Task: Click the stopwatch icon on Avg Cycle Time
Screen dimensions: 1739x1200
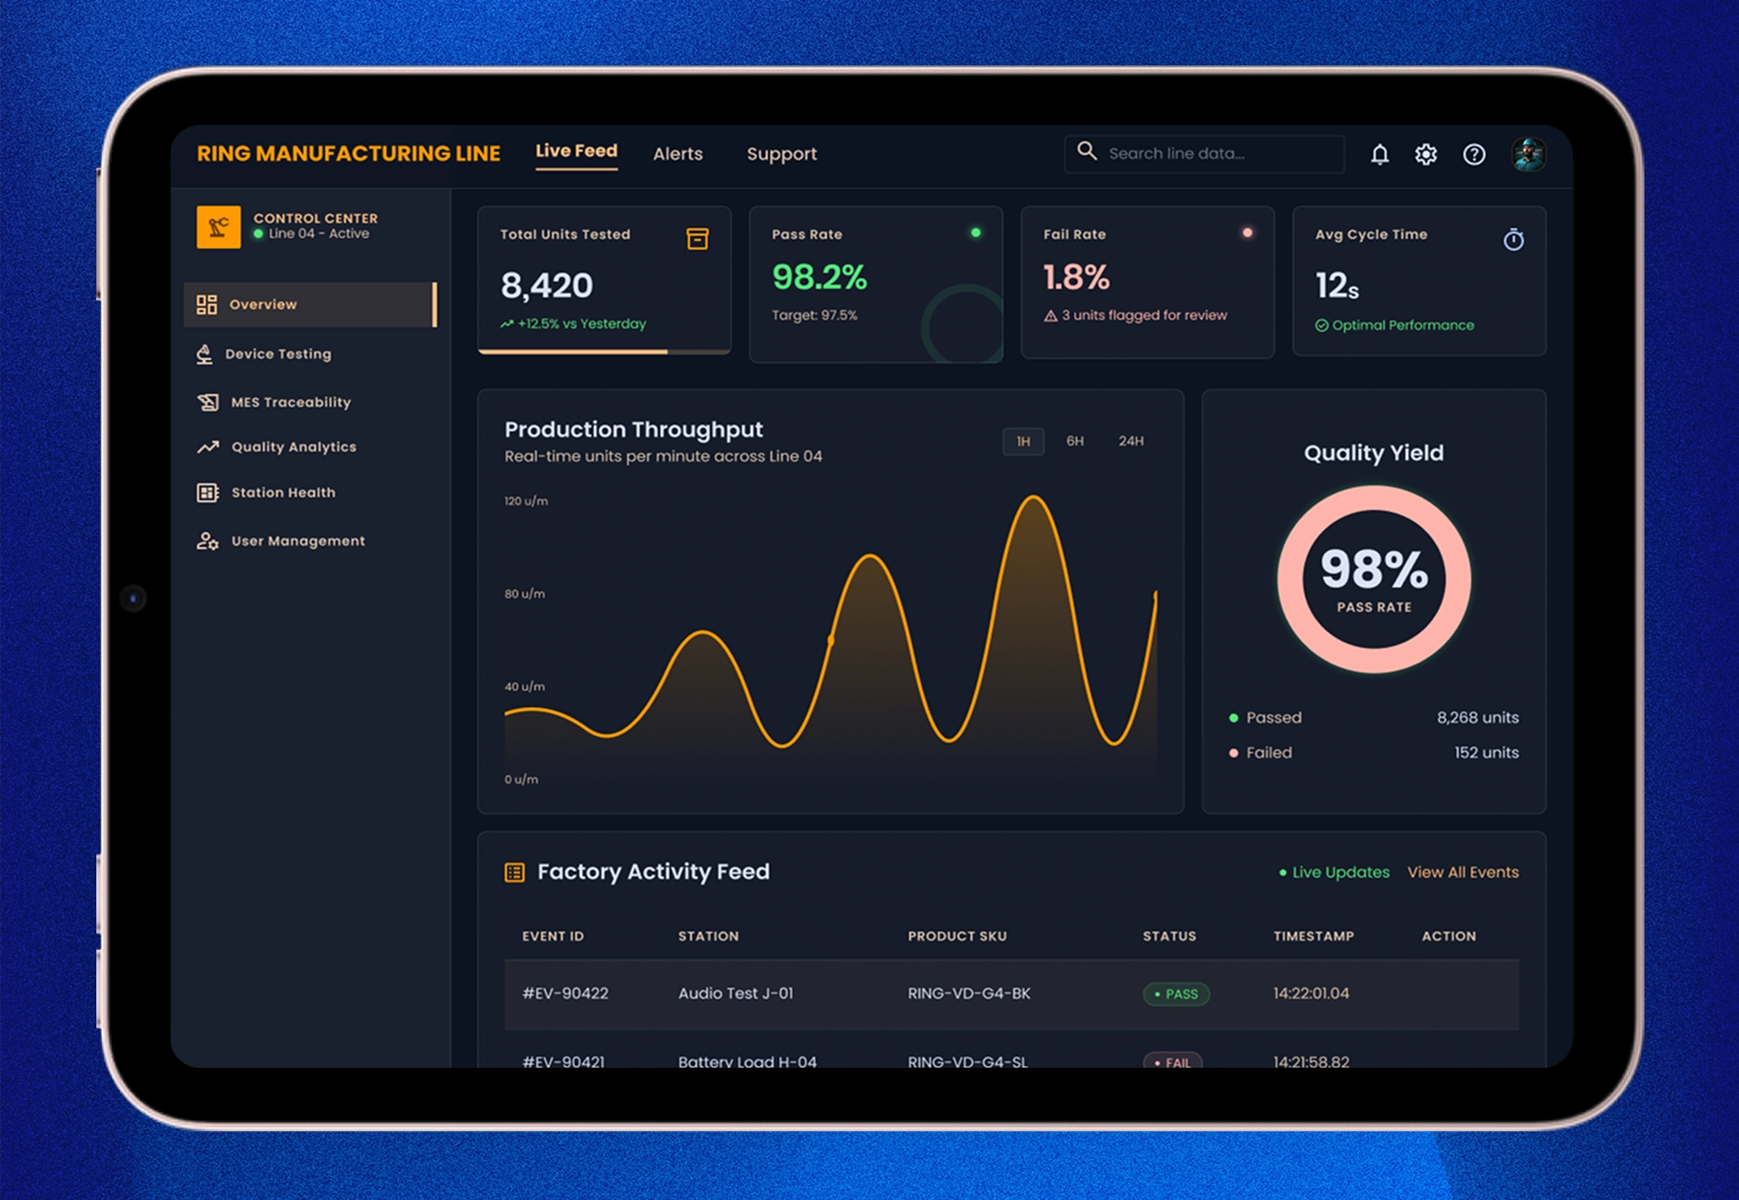Action: 1513,240
